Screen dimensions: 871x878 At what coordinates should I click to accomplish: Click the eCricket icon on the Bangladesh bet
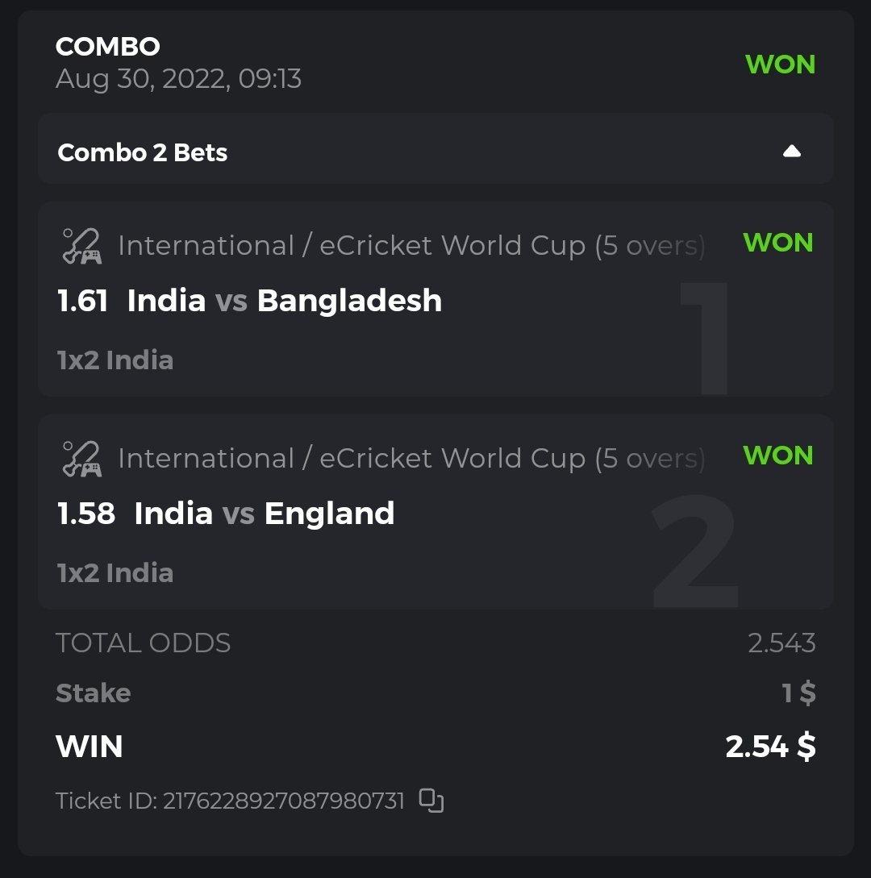[81, 246]
